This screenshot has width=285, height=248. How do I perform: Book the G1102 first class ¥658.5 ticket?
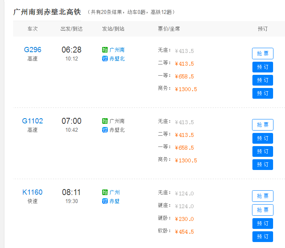(x=263, y=152)
